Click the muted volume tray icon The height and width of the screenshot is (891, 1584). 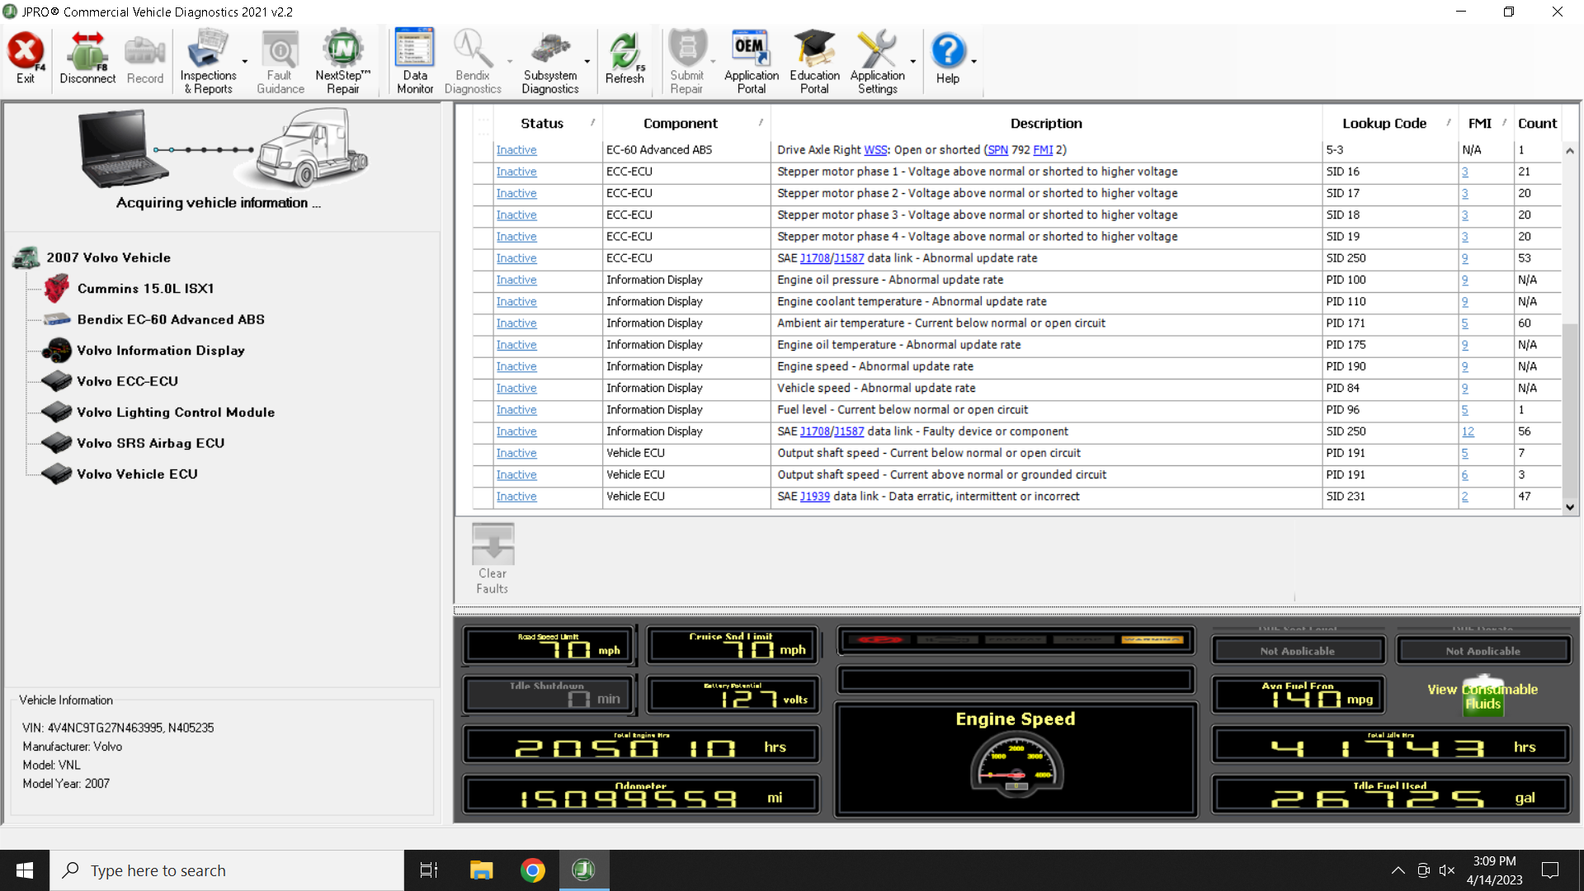pos(1447,870)
